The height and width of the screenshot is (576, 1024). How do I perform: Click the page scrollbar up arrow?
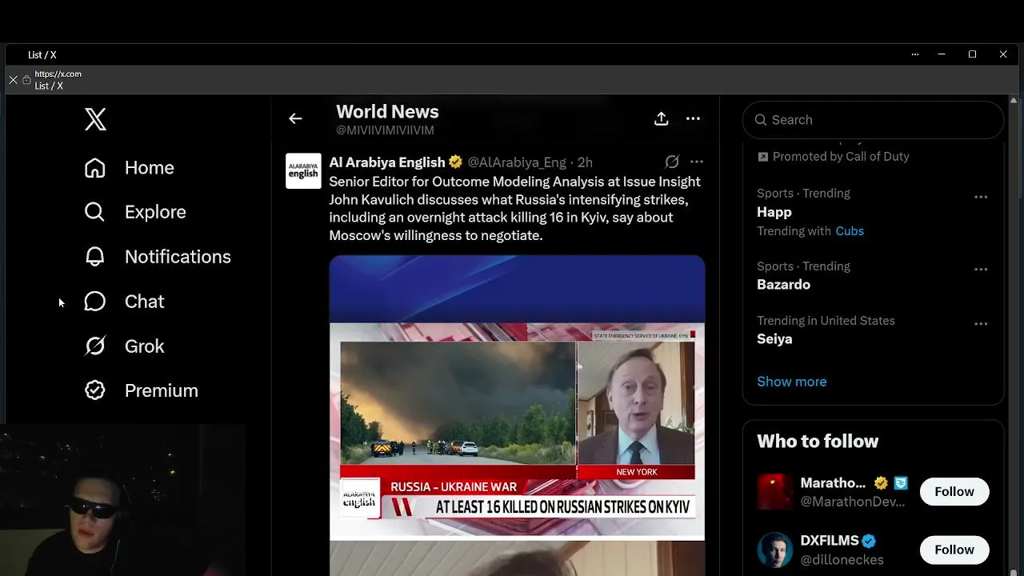pos(1014,101)
